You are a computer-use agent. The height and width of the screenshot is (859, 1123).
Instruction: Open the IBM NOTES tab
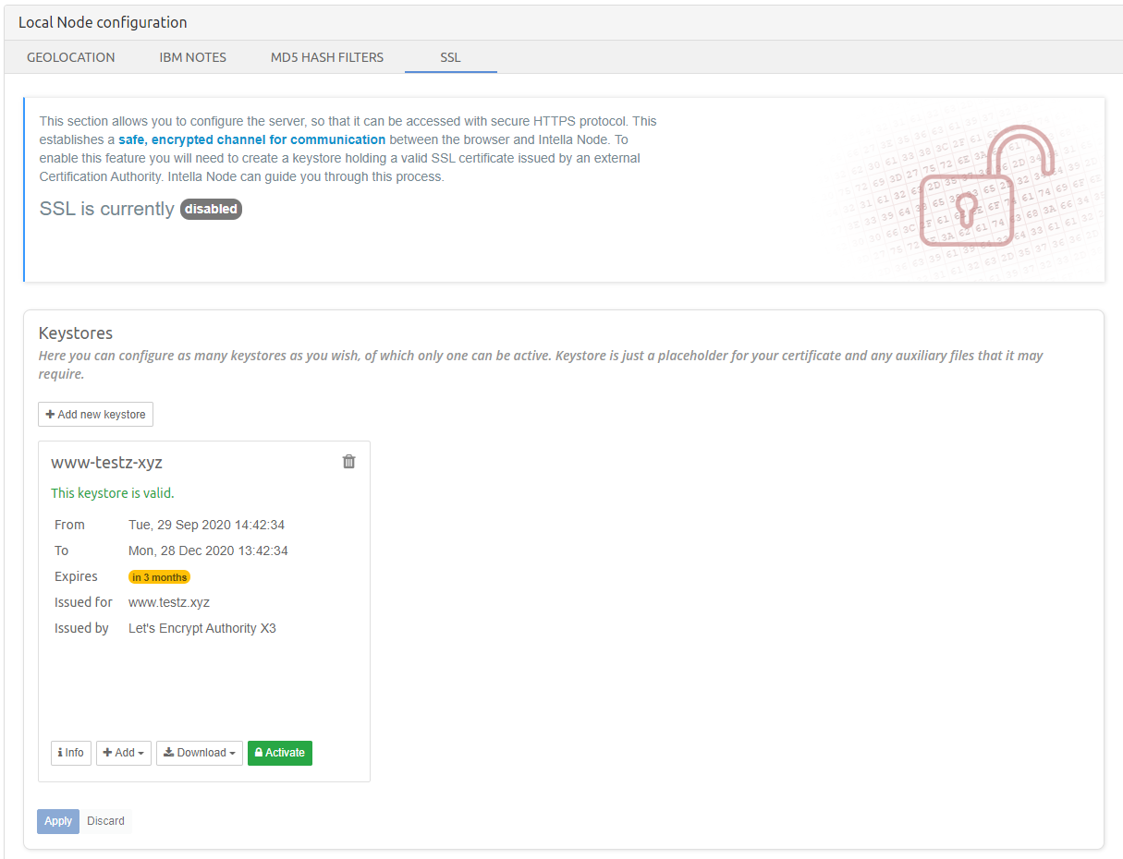192,57
